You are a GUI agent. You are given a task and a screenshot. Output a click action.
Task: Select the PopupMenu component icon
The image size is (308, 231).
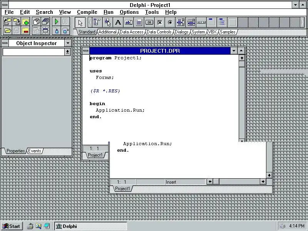tap(107, 22)
